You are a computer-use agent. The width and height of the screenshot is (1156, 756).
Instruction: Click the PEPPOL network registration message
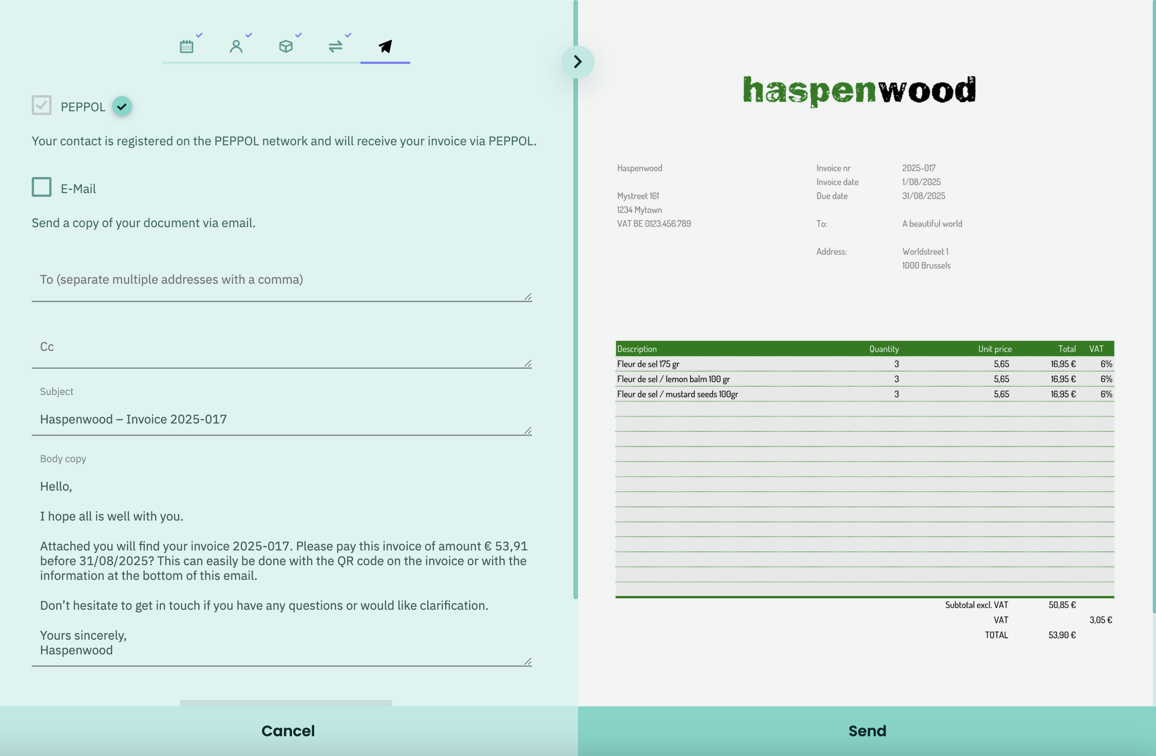284,141
